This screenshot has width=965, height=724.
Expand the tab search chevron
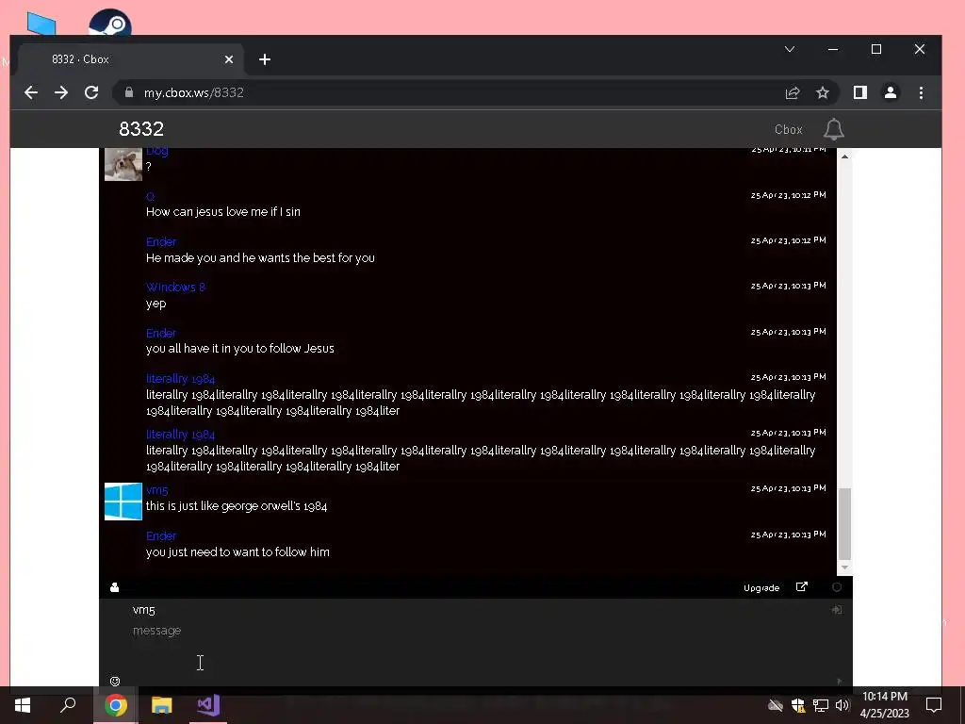point(790,49)
